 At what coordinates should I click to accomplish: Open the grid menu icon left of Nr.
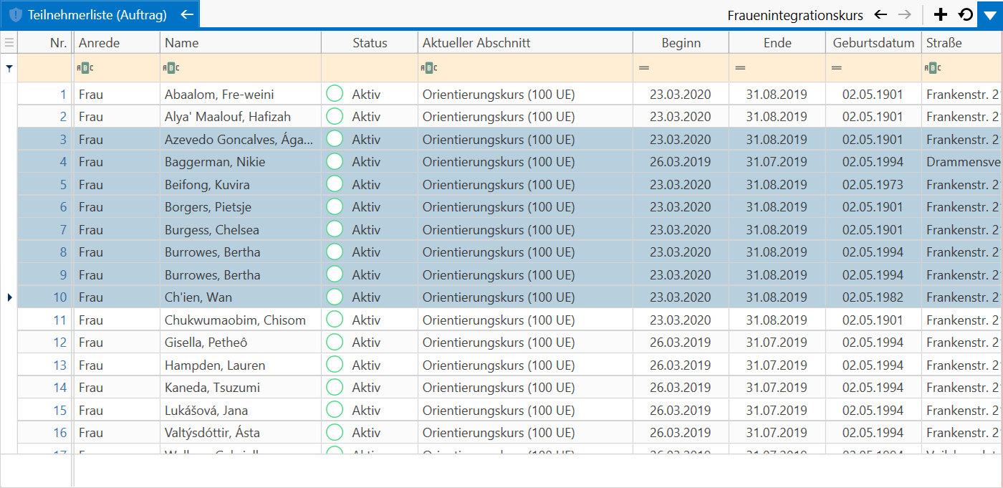9,43
